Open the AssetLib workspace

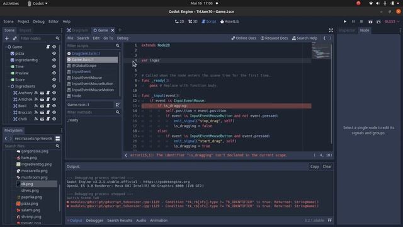tap(229, 21)
